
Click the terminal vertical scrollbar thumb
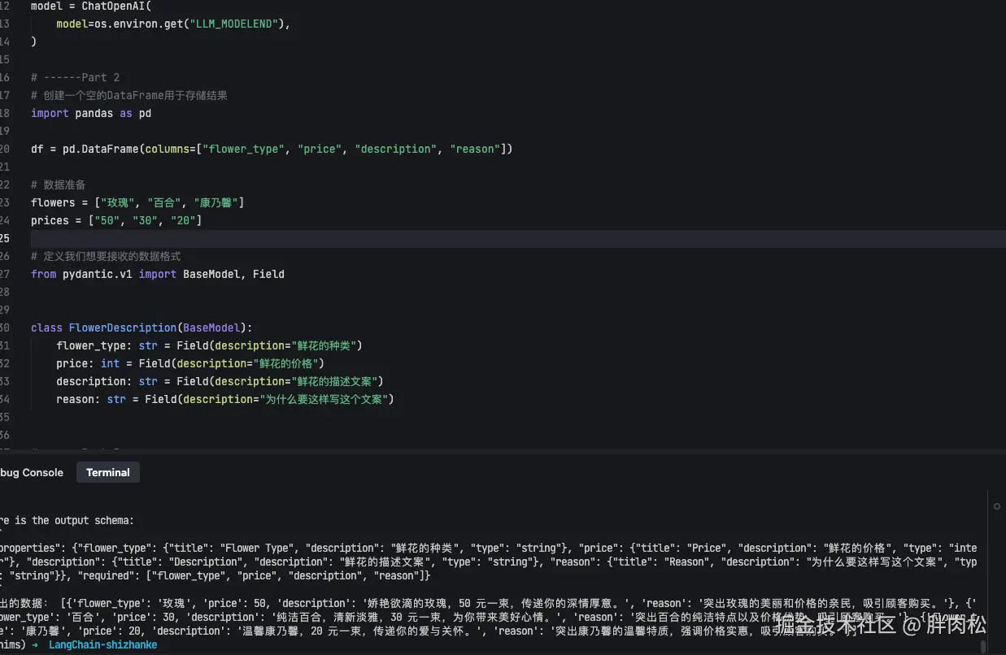[x=983, y=646]
